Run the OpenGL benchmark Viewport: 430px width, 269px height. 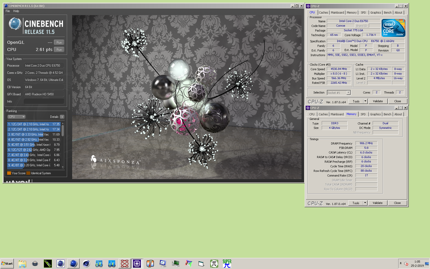point(59,43)
